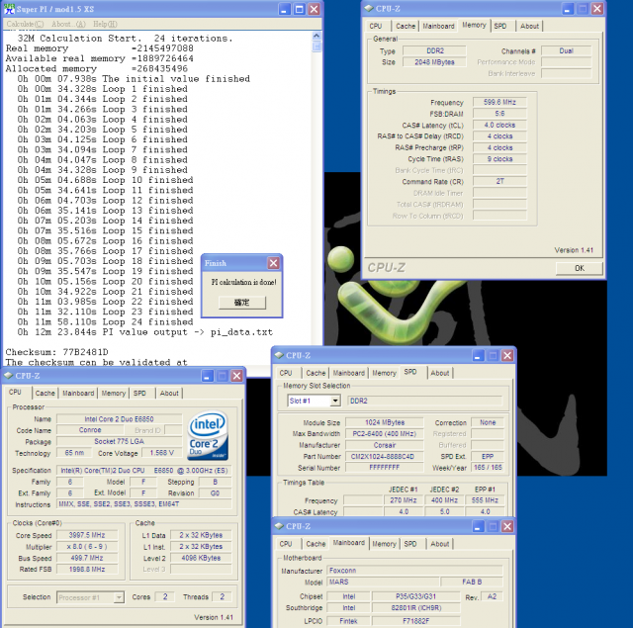
Task: Close the CPU-Z Mainboard window
Action: pos(507,526)
